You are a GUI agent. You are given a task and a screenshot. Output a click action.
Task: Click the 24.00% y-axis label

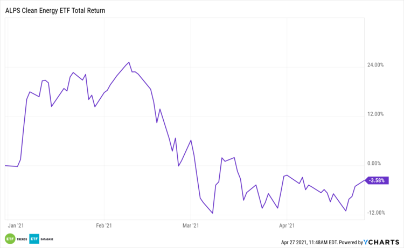[375, 65]
